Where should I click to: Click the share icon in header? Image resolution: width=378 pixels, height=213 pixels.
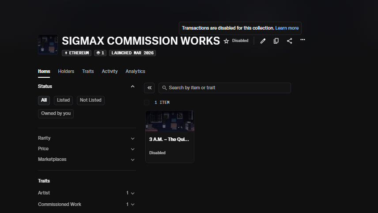pos(289,41)
